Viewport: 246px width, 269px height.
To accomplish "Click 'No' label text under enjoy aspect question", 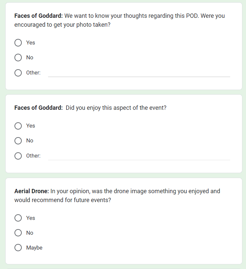I will [x=30, y=141].
